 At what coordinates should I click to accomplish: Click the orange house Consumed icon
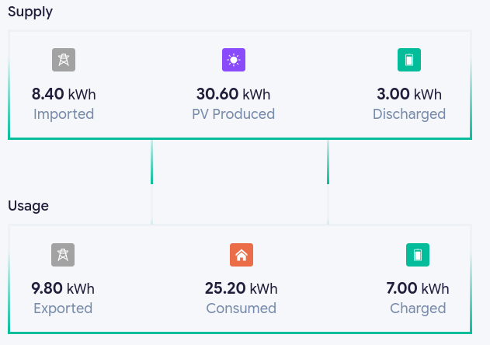tap(242, 255)
